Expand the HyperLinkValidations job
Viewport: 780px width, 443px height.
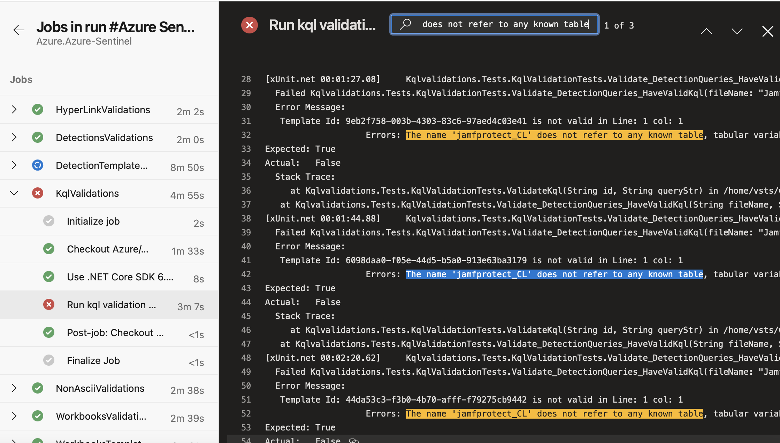[14, 109]
